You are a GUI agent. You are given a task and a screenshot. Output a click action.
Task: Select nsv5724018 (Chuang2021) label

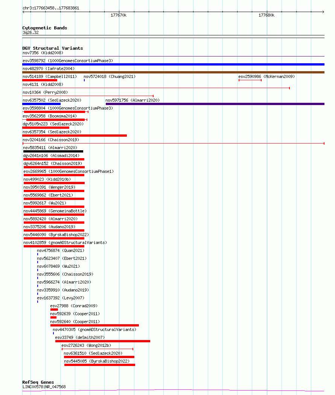point(110,76)
